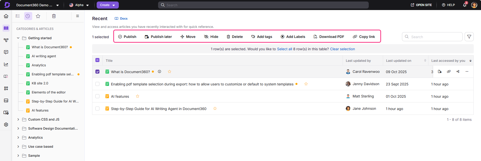Click Copy link in bulk action bar
481x161 pixels.
(364, 37)
